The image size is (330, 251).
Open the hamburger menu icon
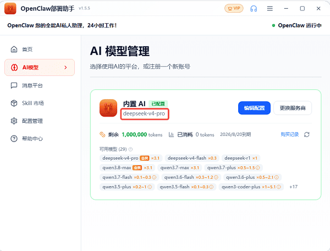270,8
